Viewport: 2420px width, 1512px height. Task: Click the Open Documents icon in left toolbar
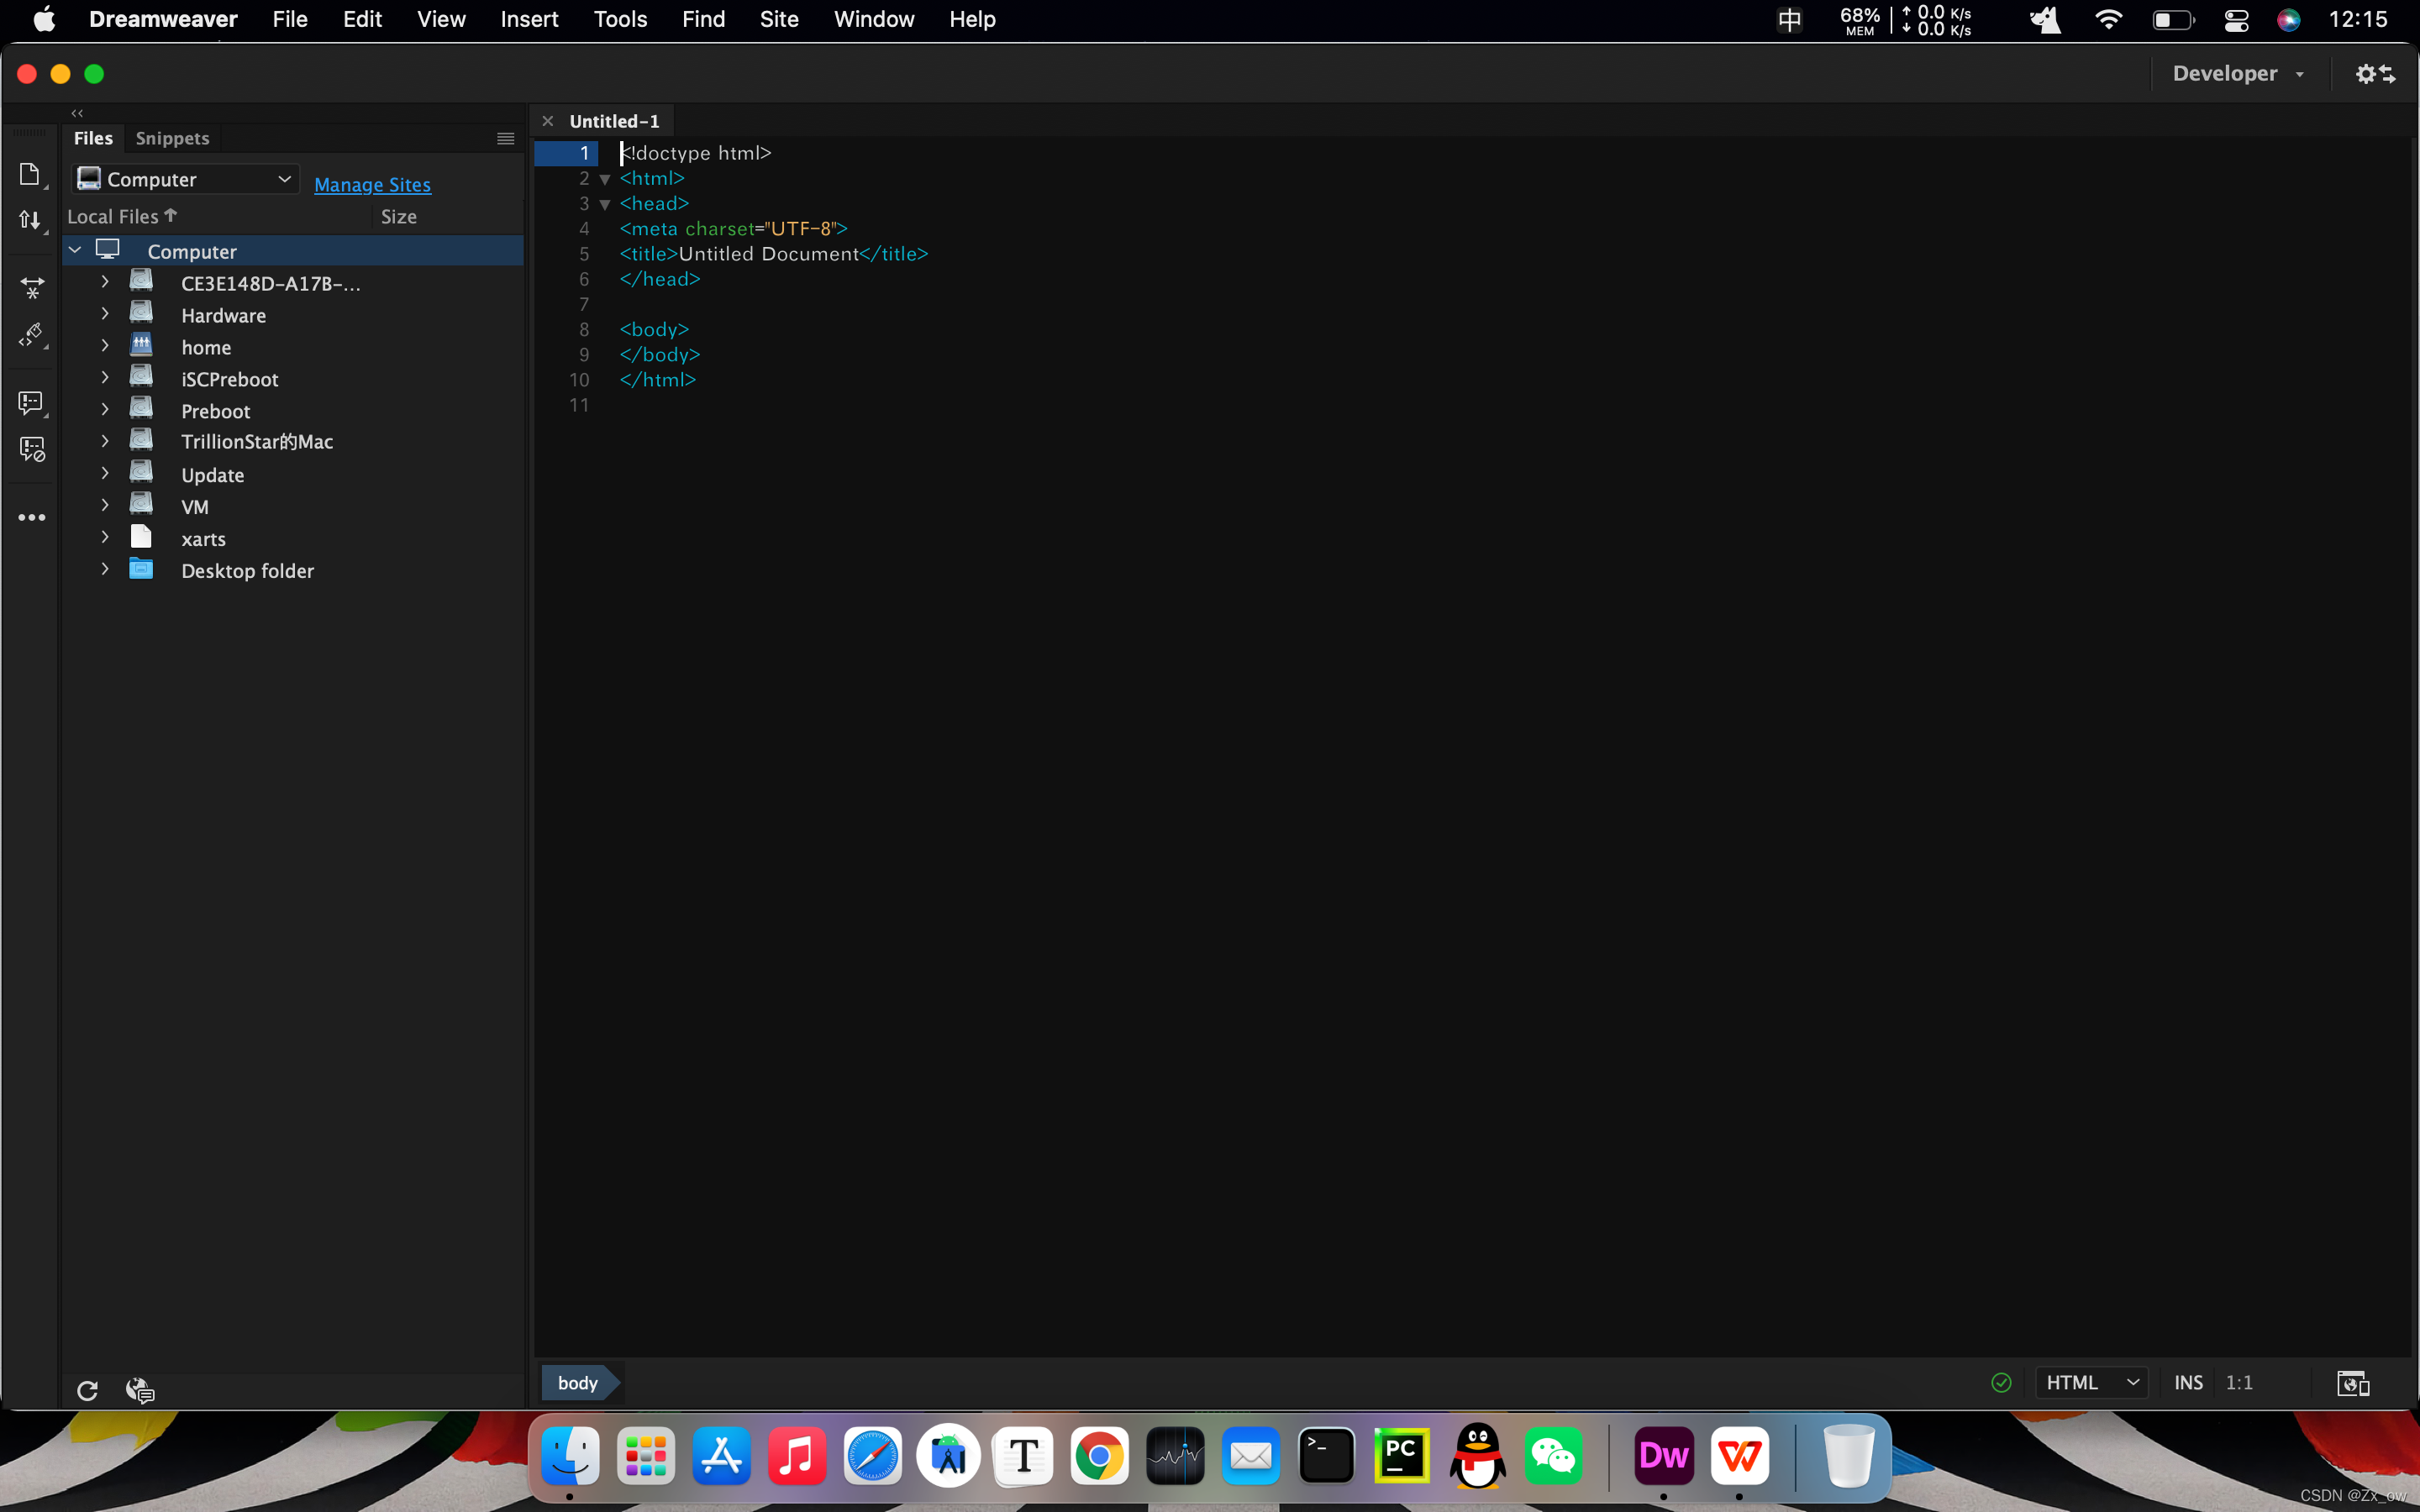point(30,175)
